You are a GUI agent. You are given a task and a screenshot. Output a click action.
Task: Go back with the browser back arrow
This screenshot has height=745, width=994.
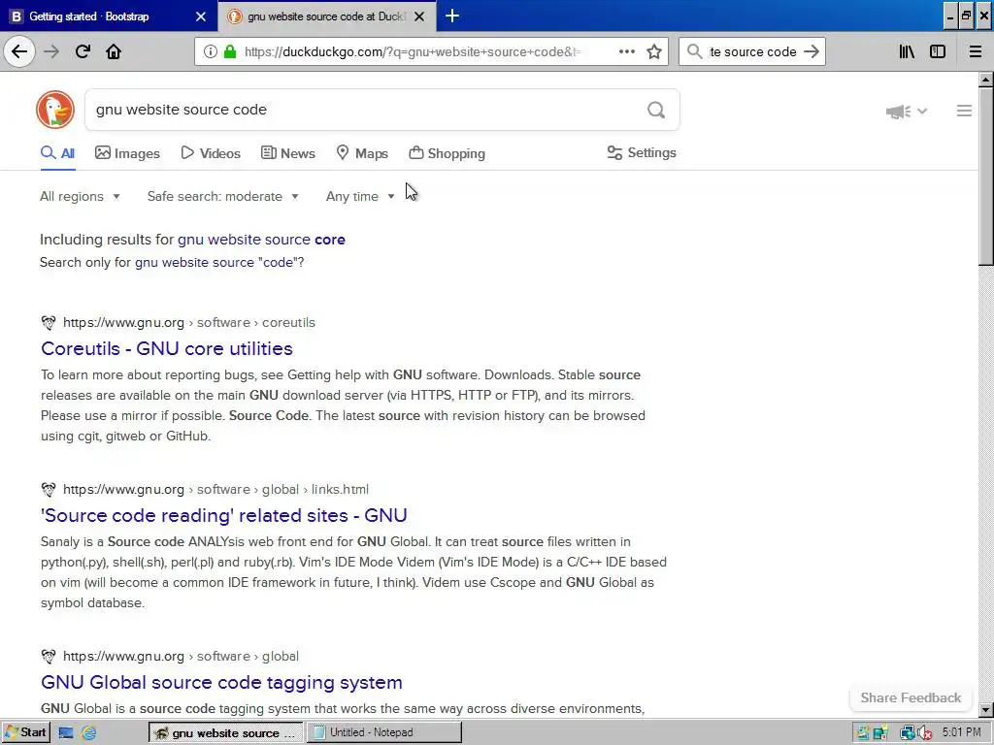click(x=19, y=51)
